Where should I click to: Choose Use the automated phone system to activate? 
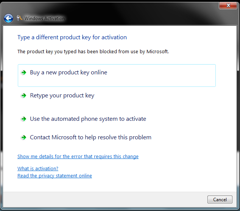click(x=88, y=119)
